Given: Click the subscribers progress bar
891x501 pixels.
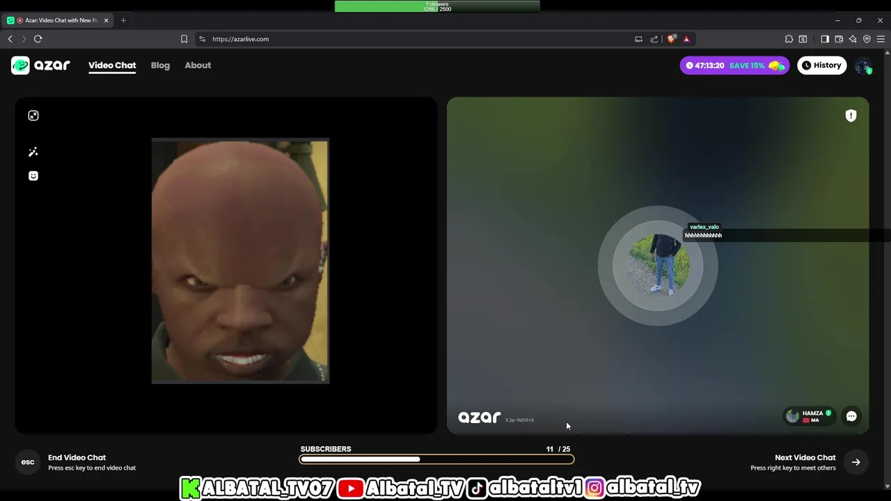Looking at the screenshot, I should (x=436, y=459).
